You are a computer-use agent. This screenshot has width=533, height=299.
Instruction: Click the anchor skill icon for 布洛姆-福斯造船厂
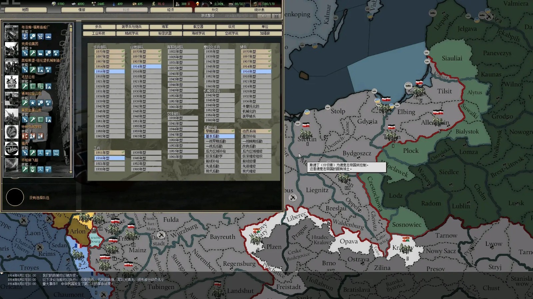coord(25,37)
